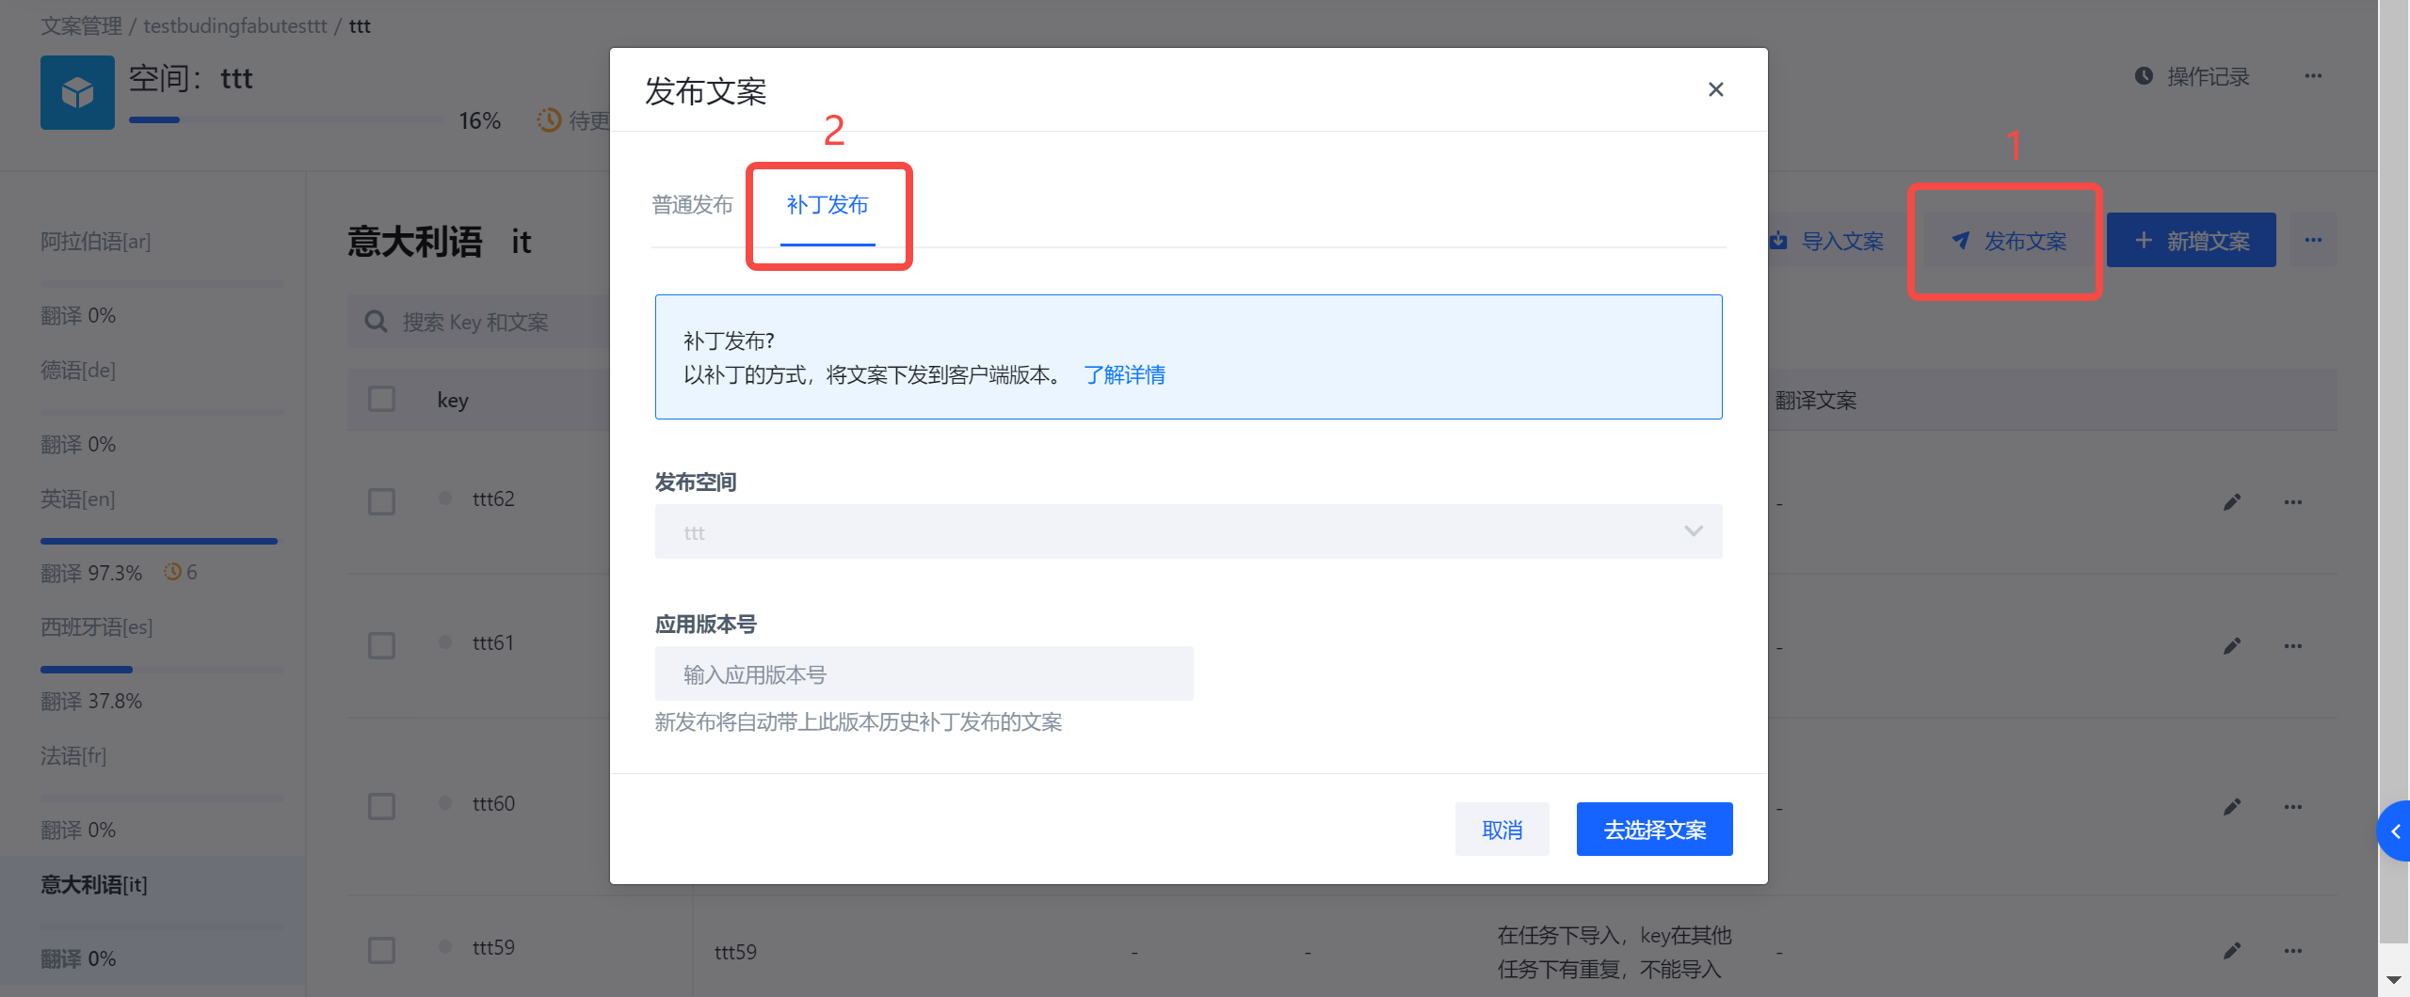Close the 发布文案 dialog with X
The width and height of the screenshot is (2410, 997).
(x=1715, y=89)
